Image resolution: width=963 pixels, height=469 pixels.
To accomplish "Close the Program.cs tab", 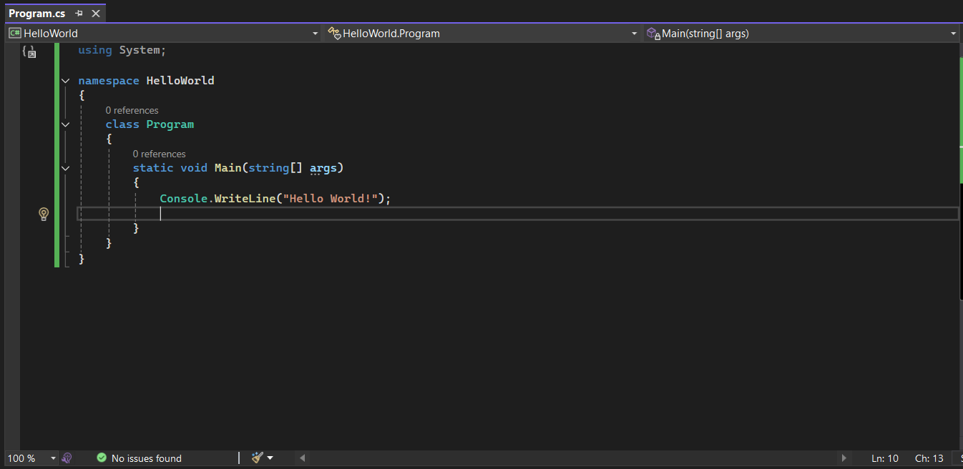I will 96,14.
